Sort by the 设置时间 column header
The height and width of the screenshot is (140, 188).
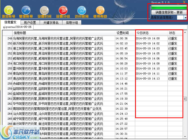click(x=125, y=33)
